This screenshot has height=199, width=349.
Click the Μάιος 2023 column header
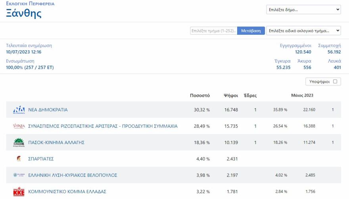pos(302,95)
